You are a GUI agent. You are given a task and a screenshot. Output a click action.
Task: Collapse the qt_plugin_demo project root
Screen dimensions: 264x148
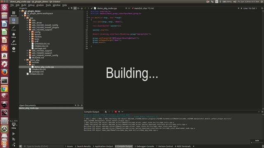[x=20, y=11]
